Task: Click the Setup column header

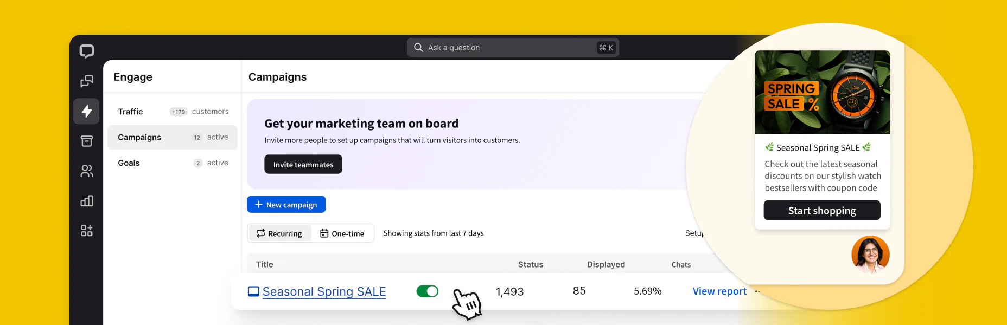Action: (x=693, y=233)
